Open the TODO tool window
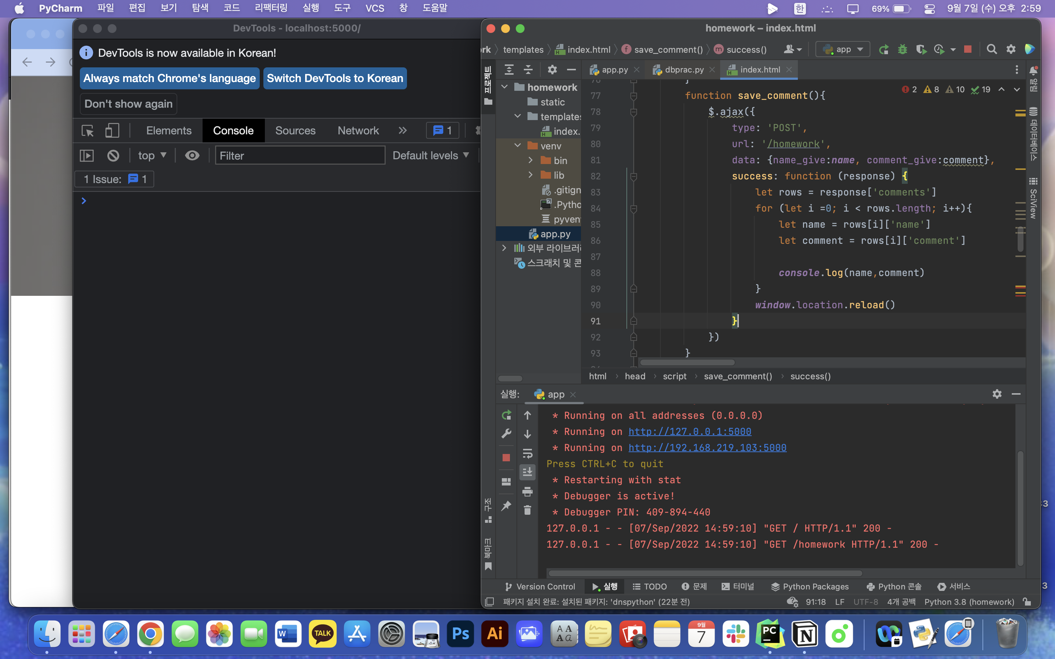Viewport: 1055px width, 659px height. 649,587
